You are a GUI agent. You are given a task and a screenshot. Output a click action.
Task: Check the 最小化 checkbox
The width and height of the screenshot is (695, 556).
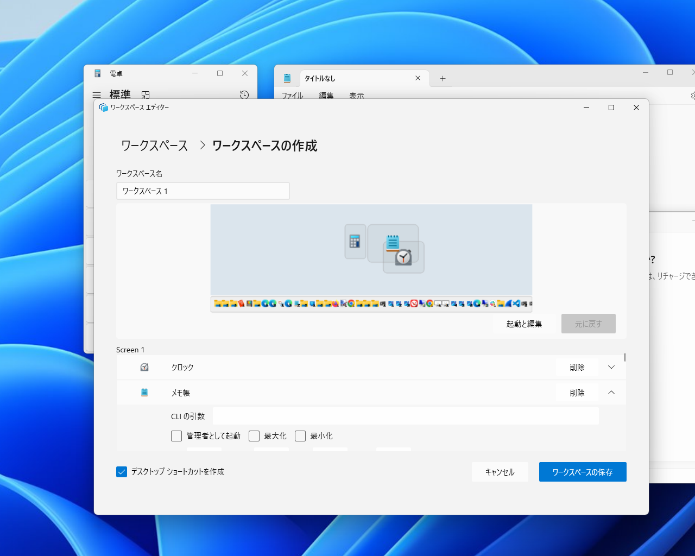[x=300, y=435]
